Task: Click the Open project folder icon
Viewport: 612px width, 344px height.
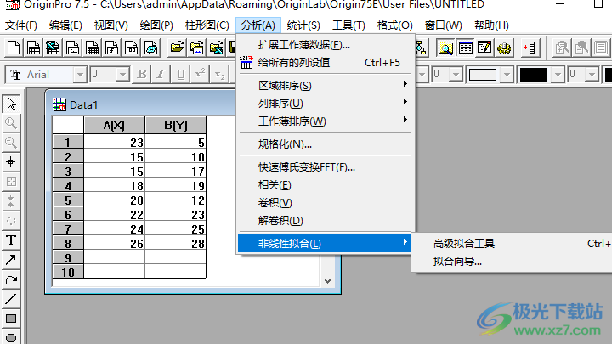Action: [177, 48]
